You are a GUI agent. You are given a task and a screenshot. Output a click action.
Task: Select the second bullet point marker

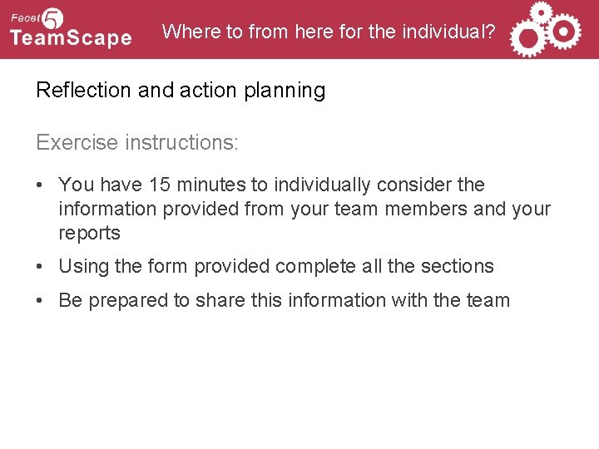(x=42, y=267)
